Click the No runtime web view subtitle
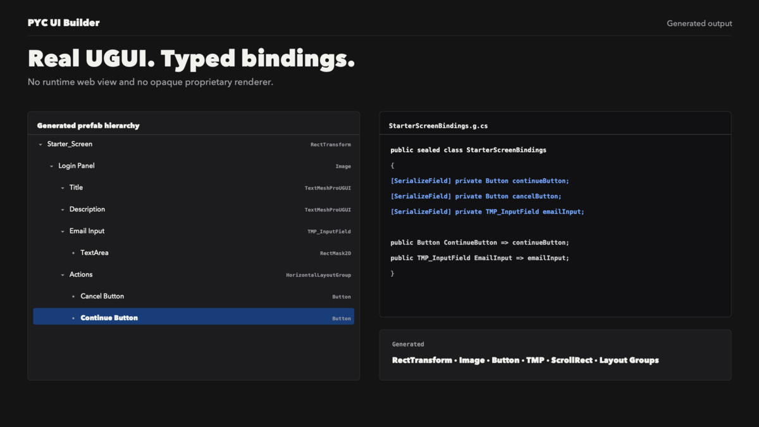 (151, 82)
